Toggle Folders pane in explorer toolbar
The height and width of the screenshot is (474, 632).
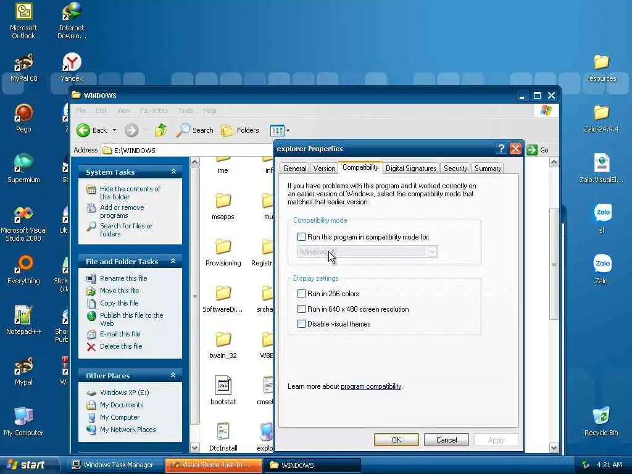point(240,130)
